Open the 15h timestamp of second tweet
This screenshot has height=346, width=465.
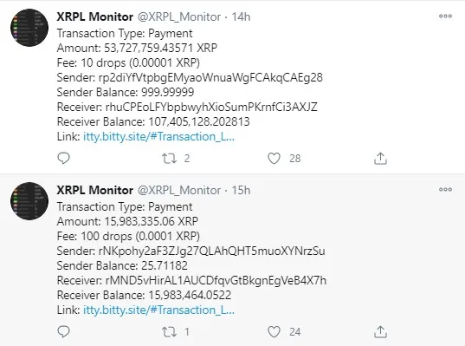pos(241,191)
